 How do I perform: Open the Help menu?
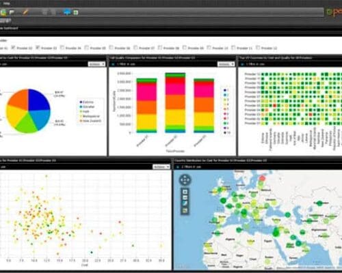[7, 3]
